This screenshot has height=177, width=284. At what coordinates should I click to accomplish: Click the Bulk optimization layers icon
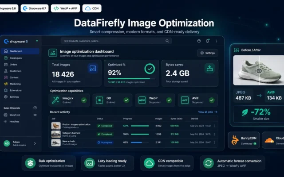30,163
